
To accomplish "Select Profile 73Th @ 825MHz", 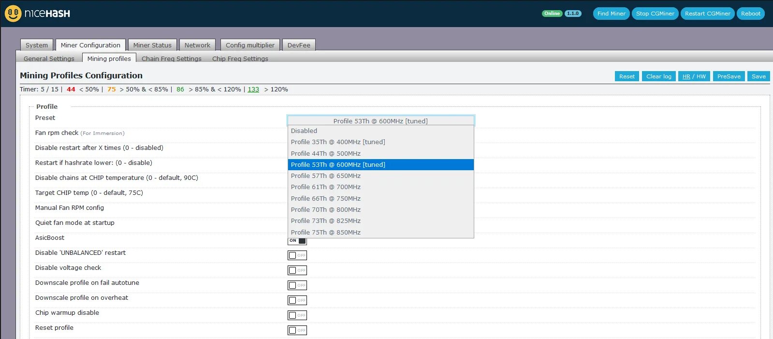I will [x=380, y=221].
